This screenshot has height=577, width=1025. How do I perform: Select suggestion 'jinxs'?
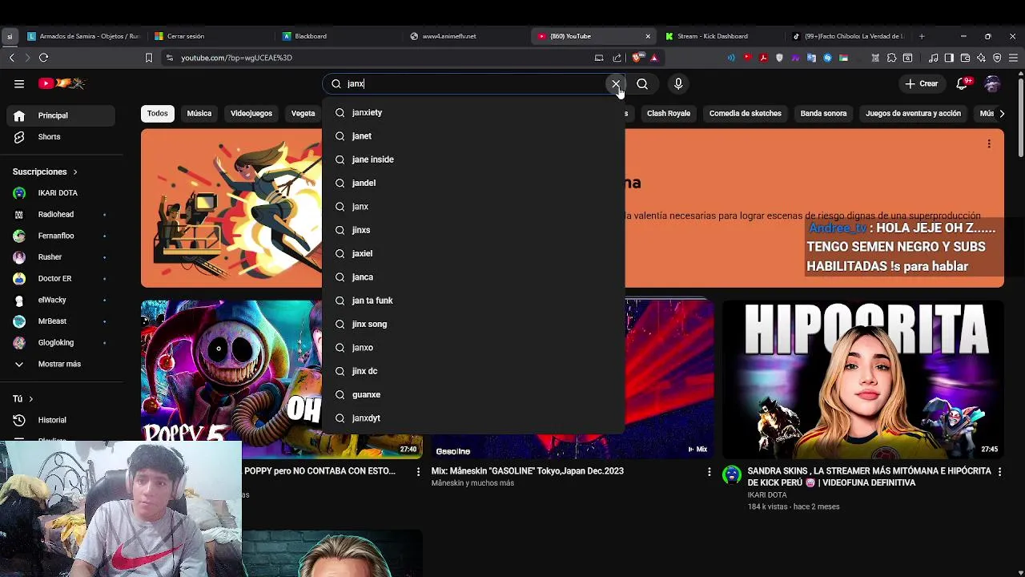(x=473, y=230)
